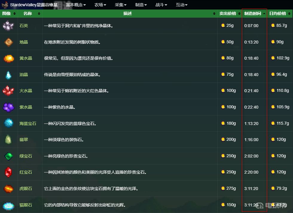Open the 绿宝石 item page link
This screenshot has height=213, width=293.
(x=26, y=156)
